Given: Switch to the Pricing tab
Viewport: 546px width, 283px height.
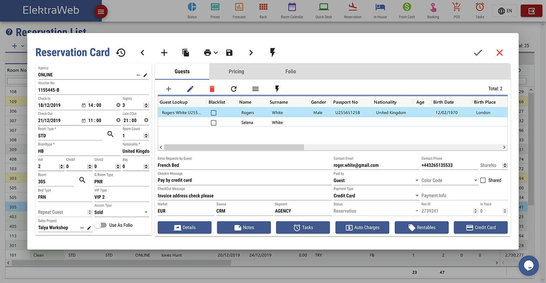Looking at the screenshot, I should point(236,72).
